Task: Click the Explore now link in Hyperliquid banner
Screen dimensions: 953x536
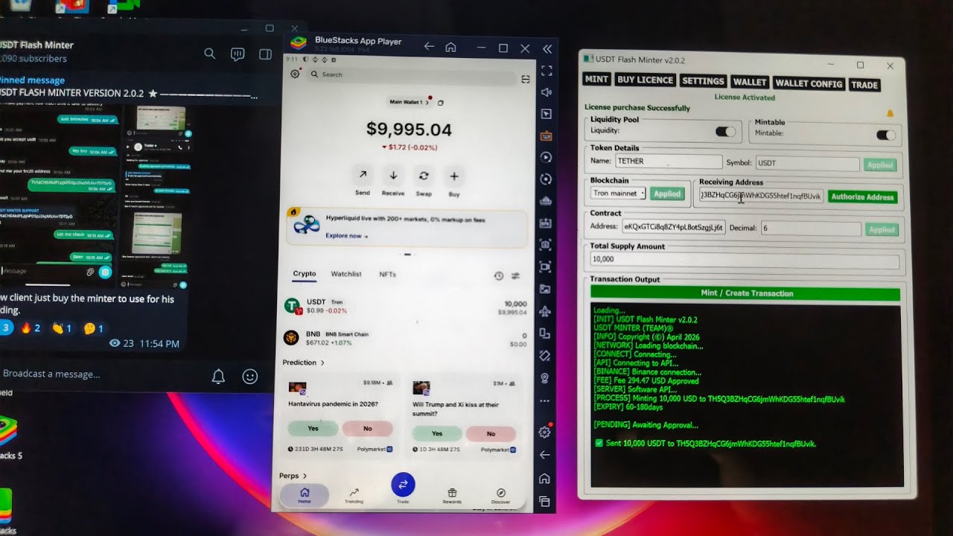Action: tap(346, 236)
